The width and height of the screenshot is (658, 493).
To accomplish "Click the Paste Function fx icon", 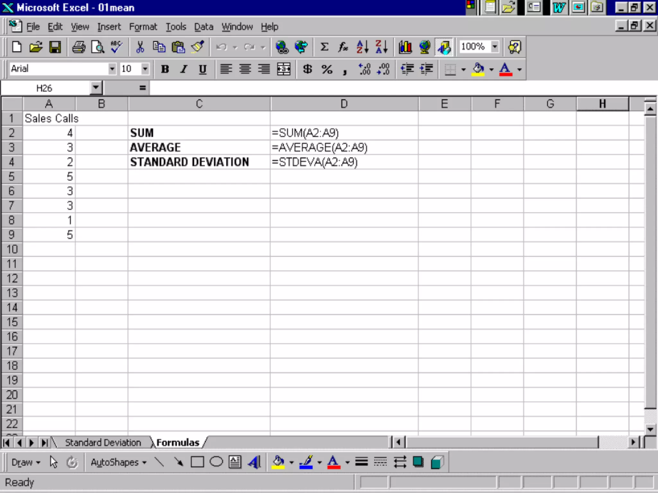I will pos(343,47).
